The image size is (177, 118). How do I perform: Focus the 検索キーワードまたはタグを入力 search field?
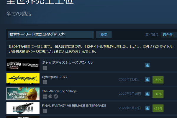pos(51,35)
